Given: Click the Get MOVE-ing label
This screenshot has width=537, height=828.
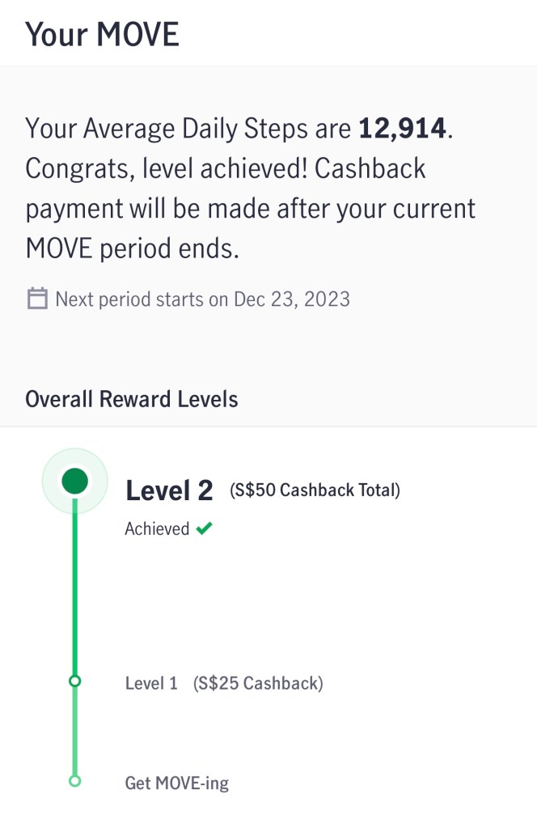Looking at the screenshot, I should point(177,783).
